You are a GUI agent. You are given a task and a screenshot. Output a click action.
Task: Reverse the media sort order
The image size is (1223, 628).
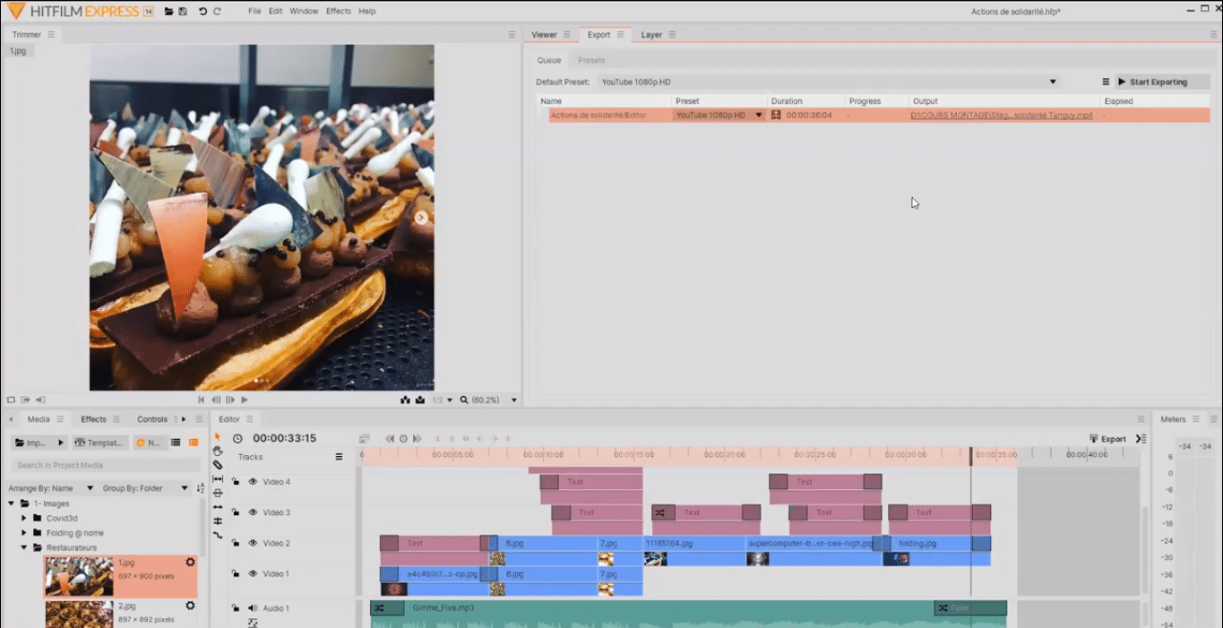(x=201, y=488)
